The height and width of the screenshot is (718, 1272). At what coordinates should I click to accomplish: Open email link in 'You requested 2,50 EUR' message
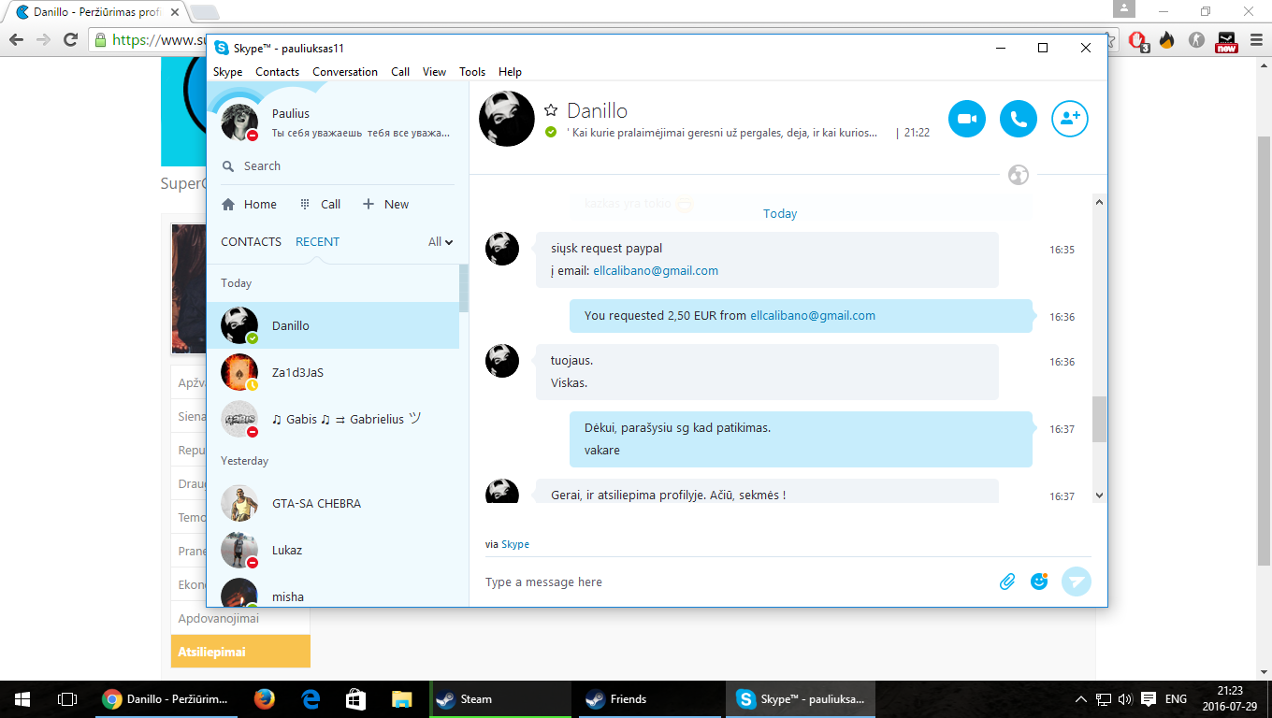click(x=813, y=316)
